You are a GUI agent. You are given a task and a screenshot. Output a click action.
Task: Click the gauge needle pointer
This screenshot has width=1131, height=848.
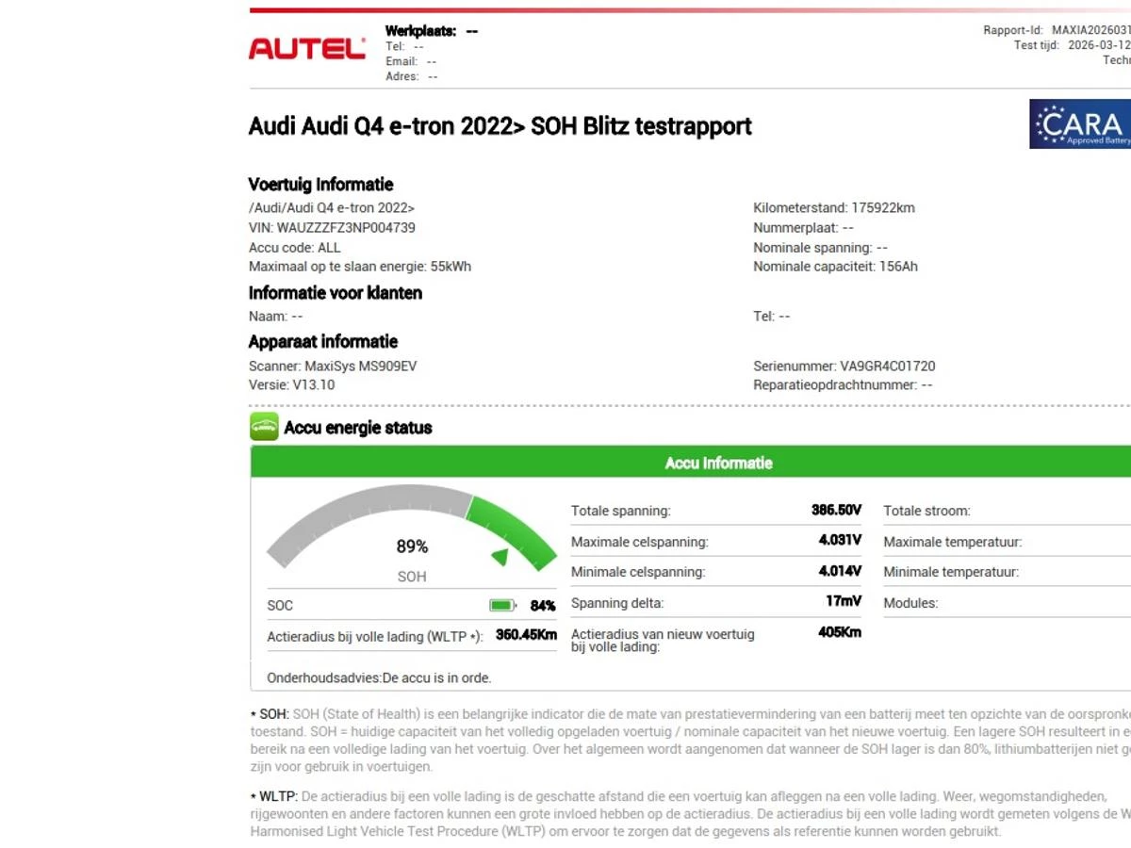click(500, 557)
